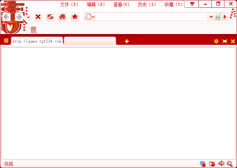This screenshot has width=237, height=168.
Task: Open the skin shirt icon in title bar
Action: coord(192,4)
